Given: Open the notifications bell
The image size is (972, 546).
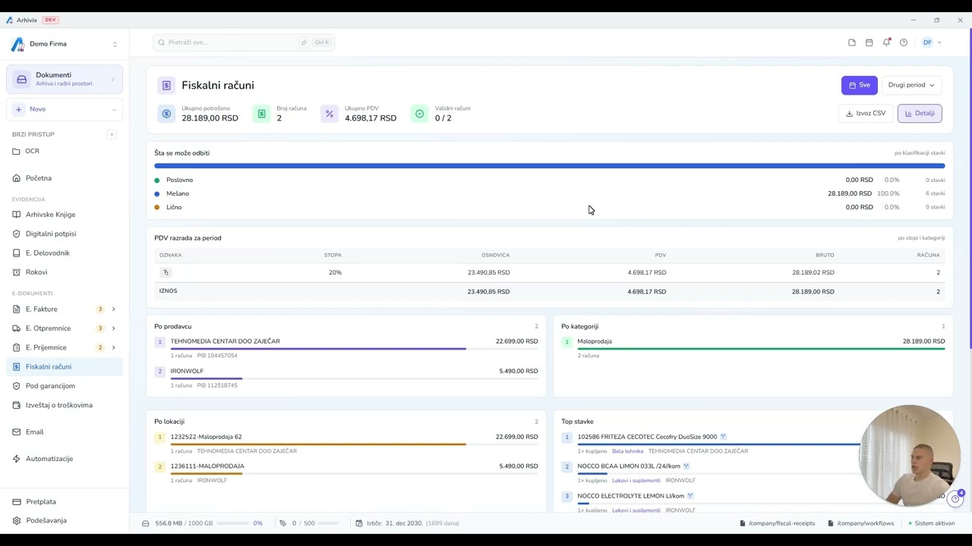Looking at the screenshot, I should coord(886,42).
